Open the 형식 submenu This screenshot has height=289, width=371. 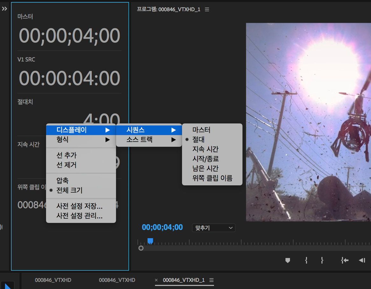point(81,140)
